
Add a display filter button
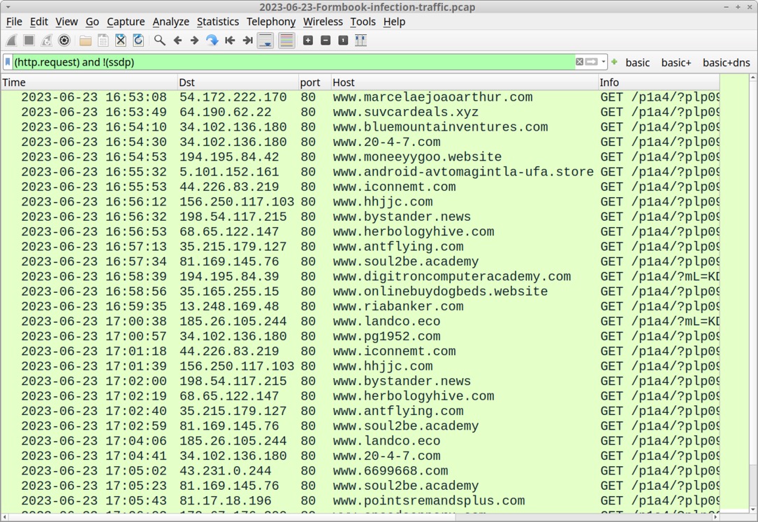[614, 62]
